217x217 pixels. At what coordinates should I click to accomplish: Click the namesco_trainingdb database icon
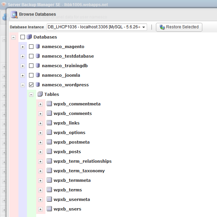point(38,66)
